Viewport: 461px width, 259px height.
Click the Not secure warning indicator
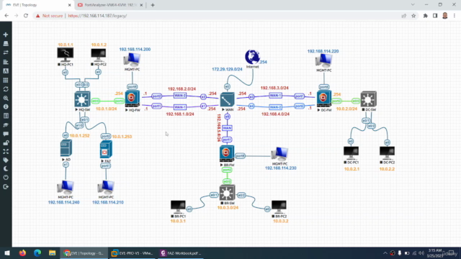click(x=49, y=16)
